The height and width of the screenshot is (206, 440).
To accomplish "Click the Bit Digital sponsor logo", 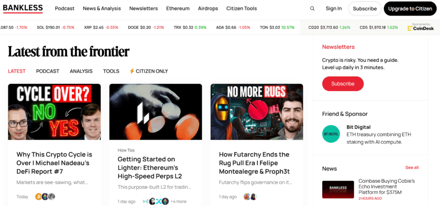I will pyautogui.click(x=331, y=134).
